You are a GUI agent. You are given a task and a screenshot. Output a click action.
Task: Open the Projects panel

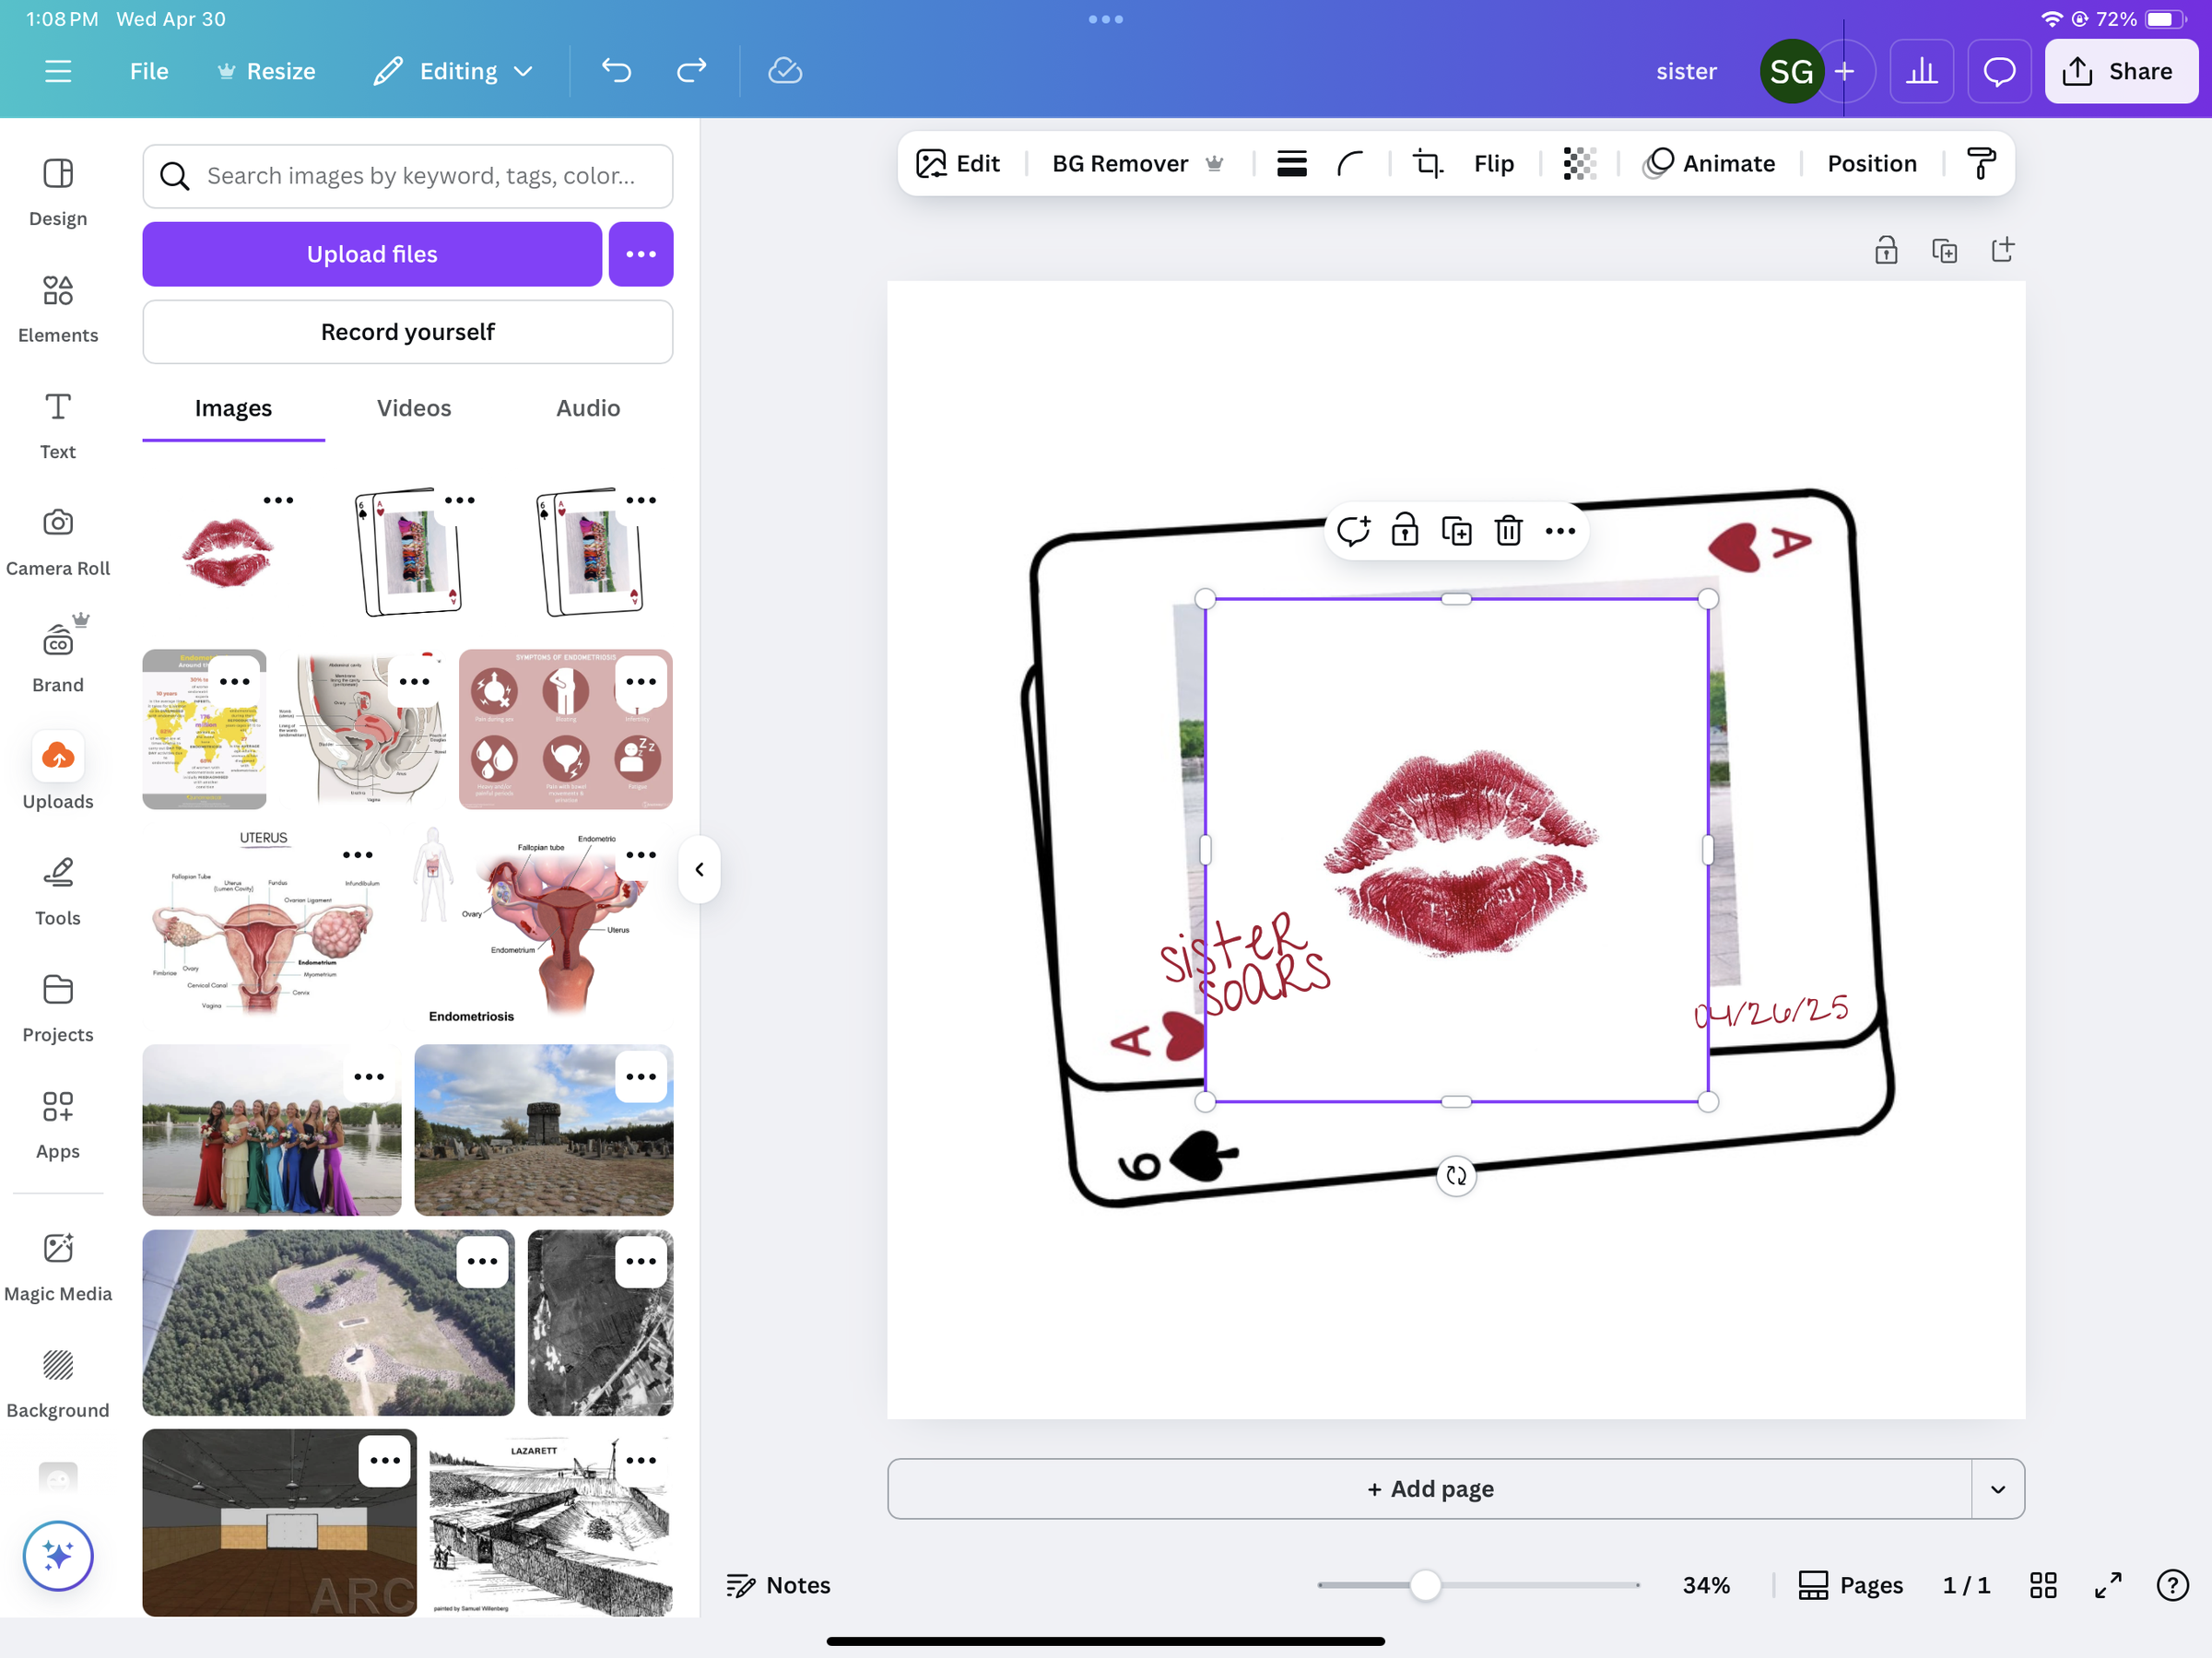coord(58,1008)
